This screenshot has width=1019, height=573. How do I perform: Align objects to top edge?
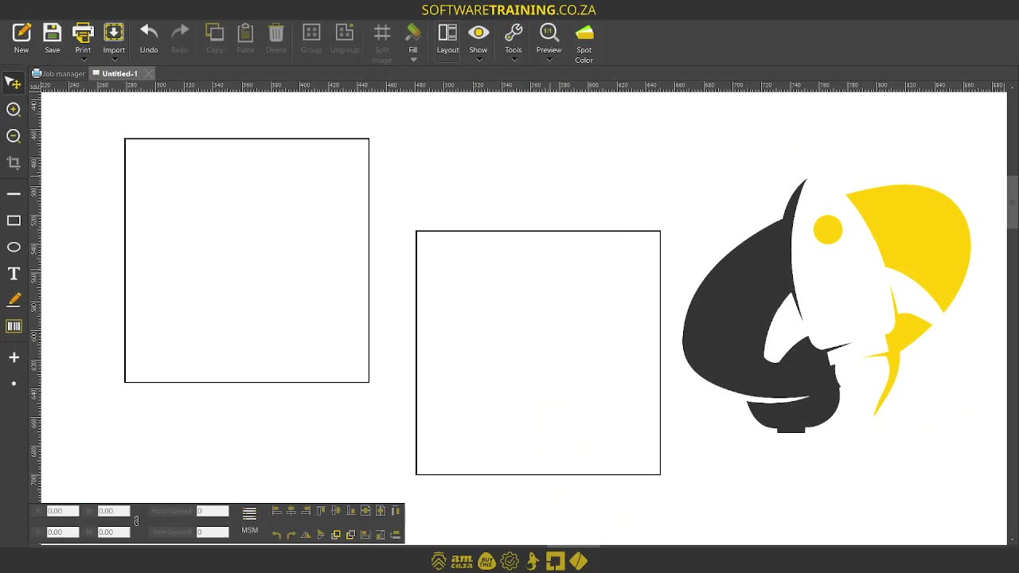click(x=321, y=511)
